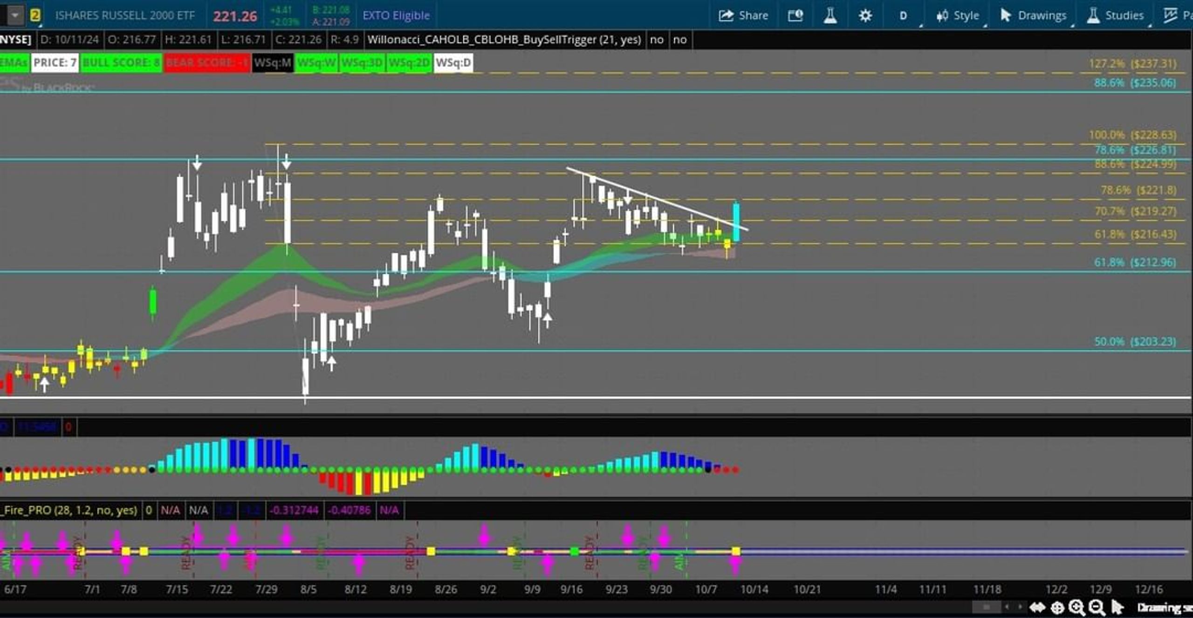Click the PRICE: 7 label
The height and width of the screenshot is (618, 1193).
(x=55, y=62)
